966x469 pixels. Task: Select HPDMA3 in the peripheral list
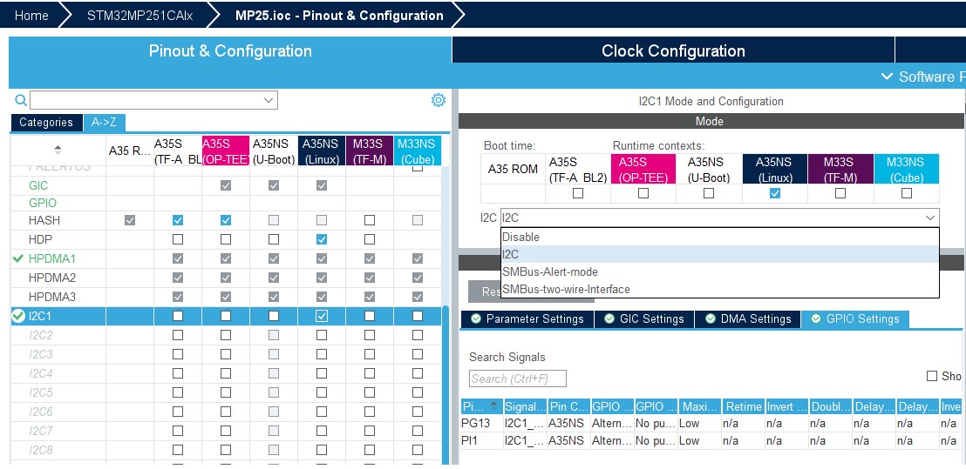coord(52,297)
